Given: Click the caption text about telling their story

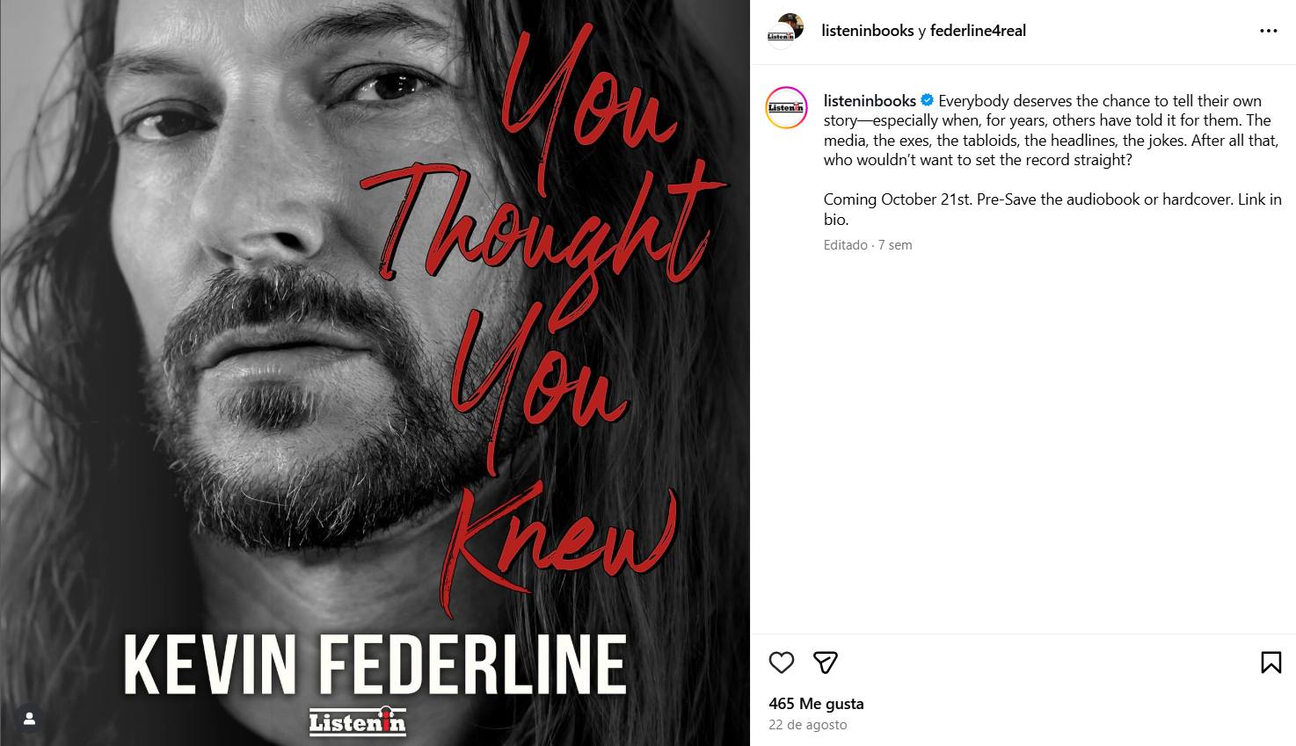Looking at the screenshot, I should (x=1051, y=130).
